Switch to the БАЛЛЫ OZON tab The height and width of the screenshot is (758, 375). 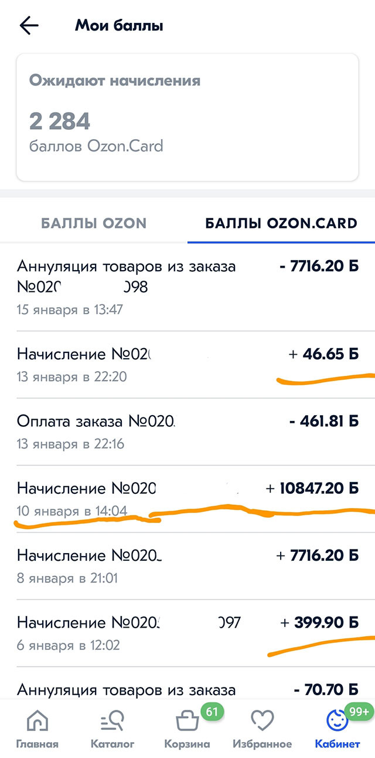tap(94, 223)
